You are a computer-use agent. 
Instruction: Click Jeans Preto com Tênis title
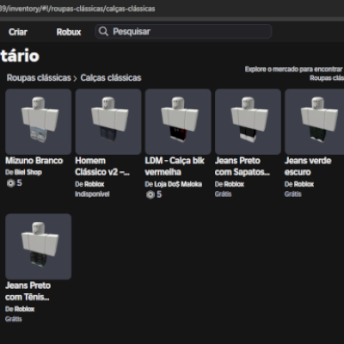tap(28, 292)
